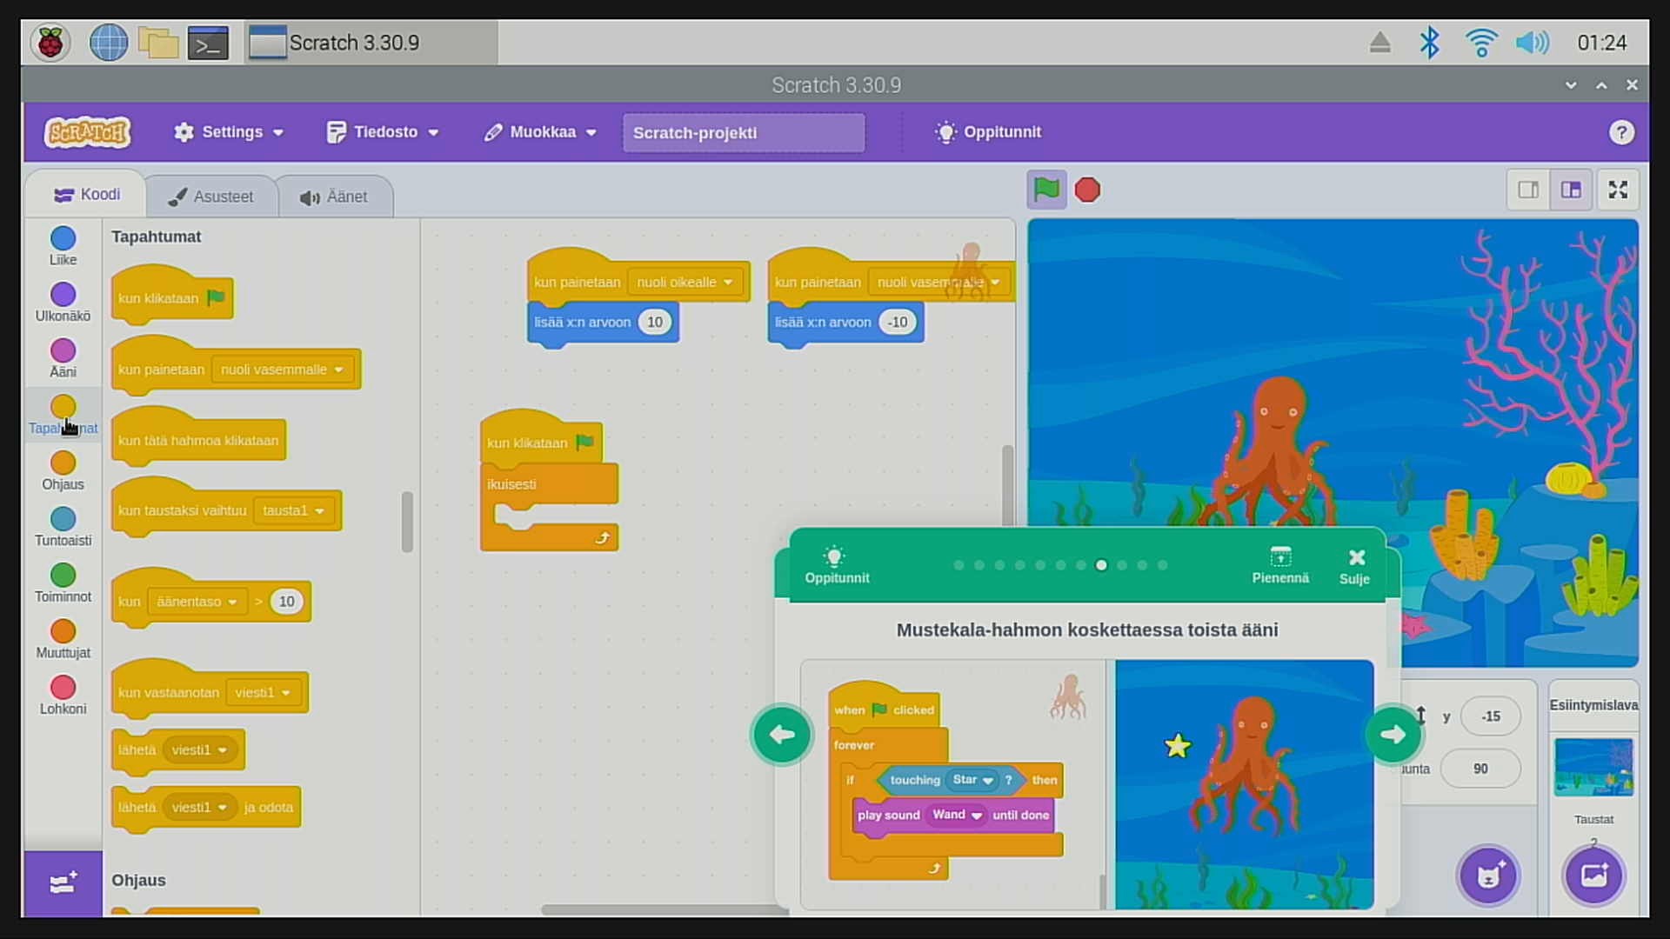This screenshot has height=939, width=1670.
Task: Click the y coordinate field showing -15
Action: (1491, 716)
